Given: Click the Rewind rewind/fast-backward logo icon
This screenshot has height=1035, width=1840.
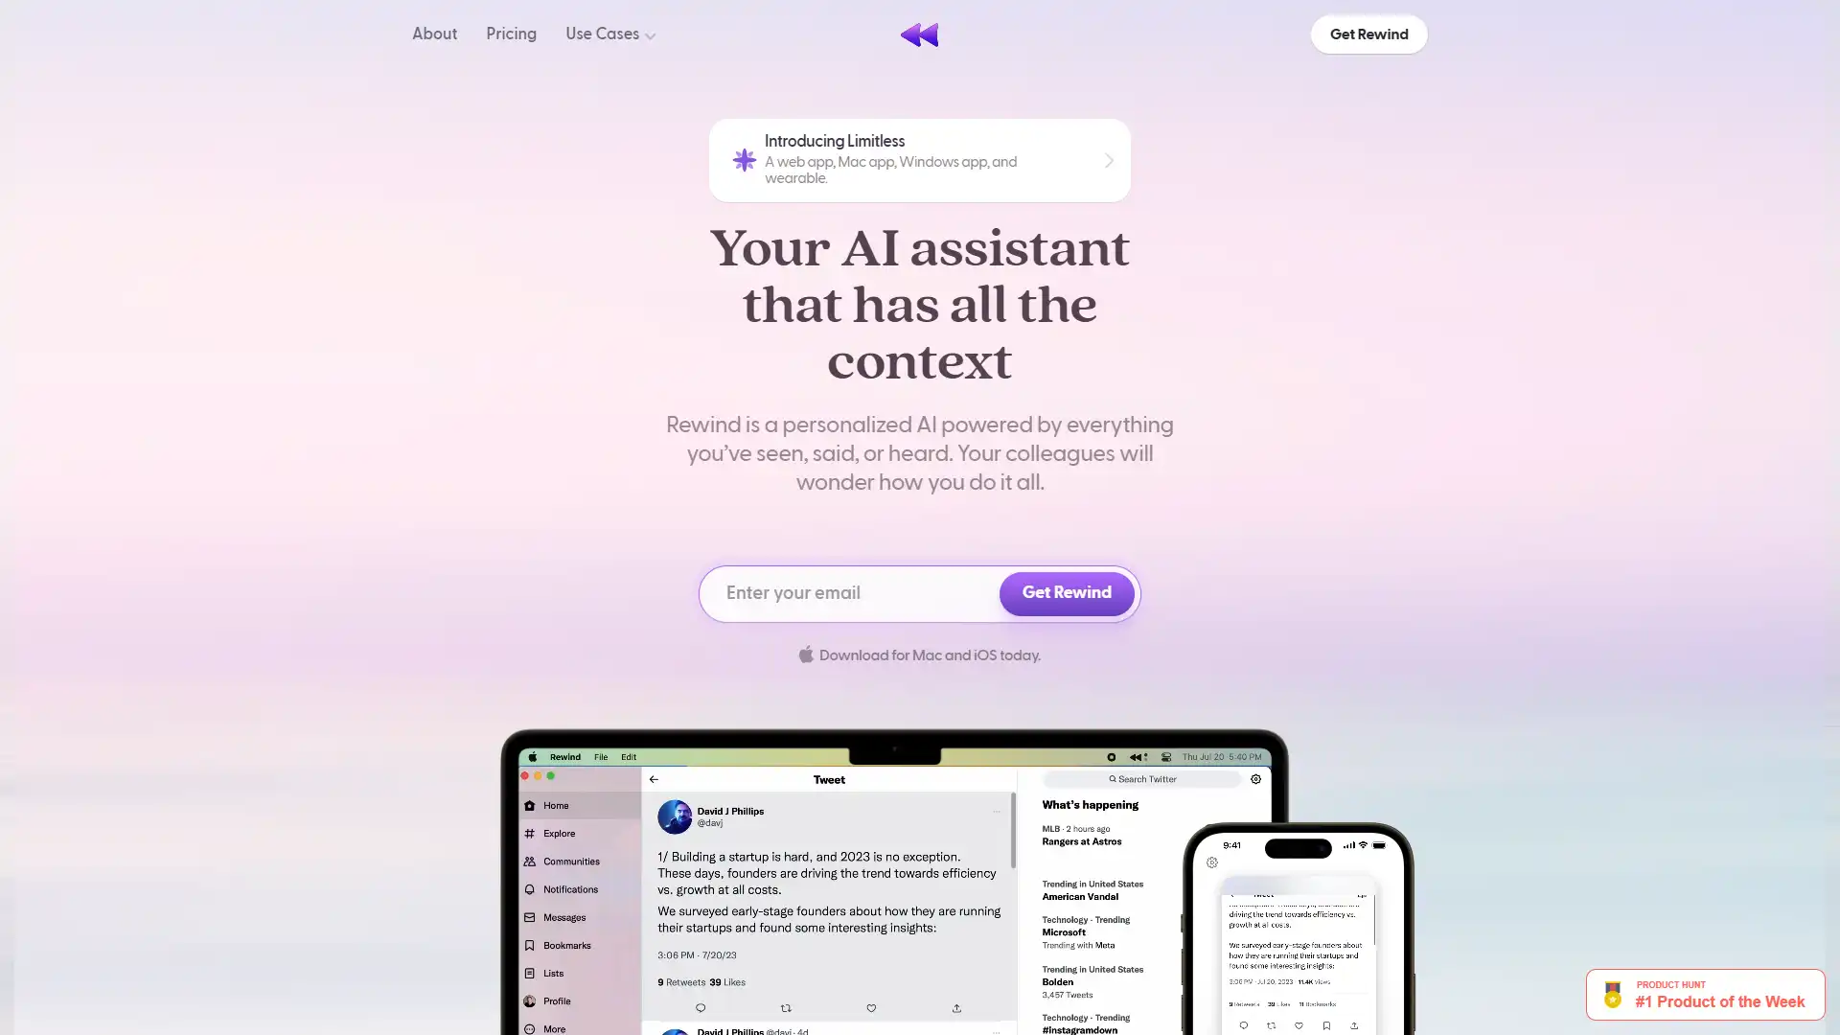Looking at the screenshot, I should [x=919, y=34].
